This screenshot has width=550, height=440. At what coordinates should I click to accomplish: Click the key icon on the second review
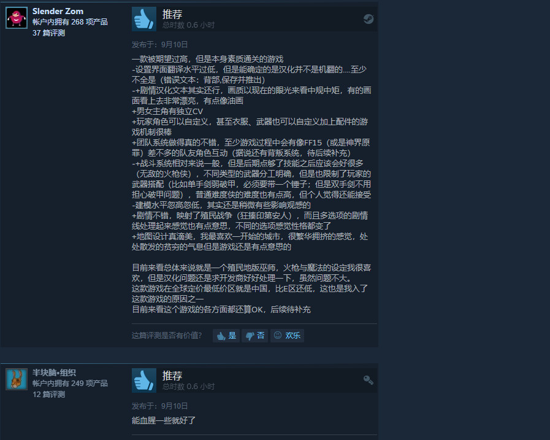click(369, 380)
